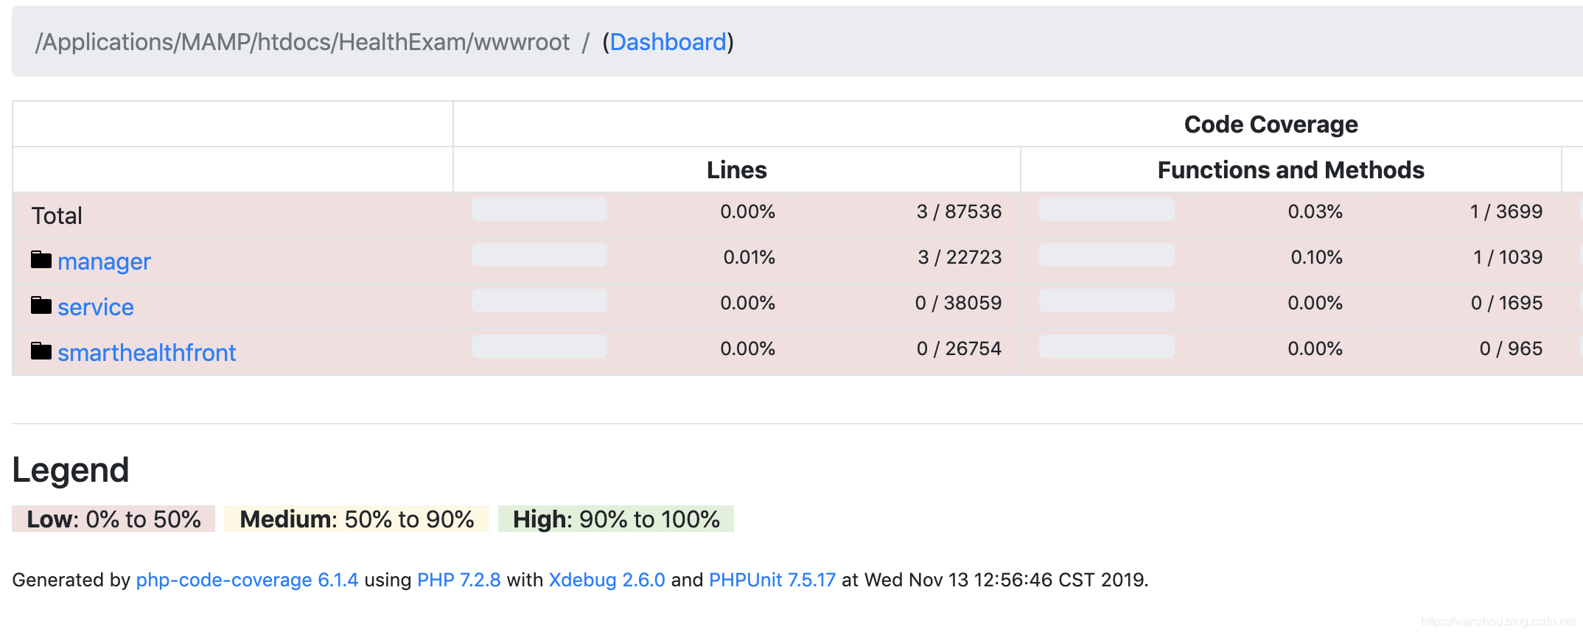
Task: Click the smarthealthfront row lines coverage bar
Action: pyautogui.click(x=539, y=347)
